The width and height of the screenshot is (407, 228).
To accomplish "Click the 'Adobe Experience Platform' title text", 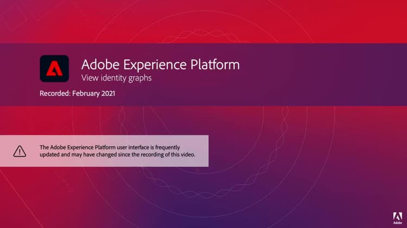I will pos(161,64).
